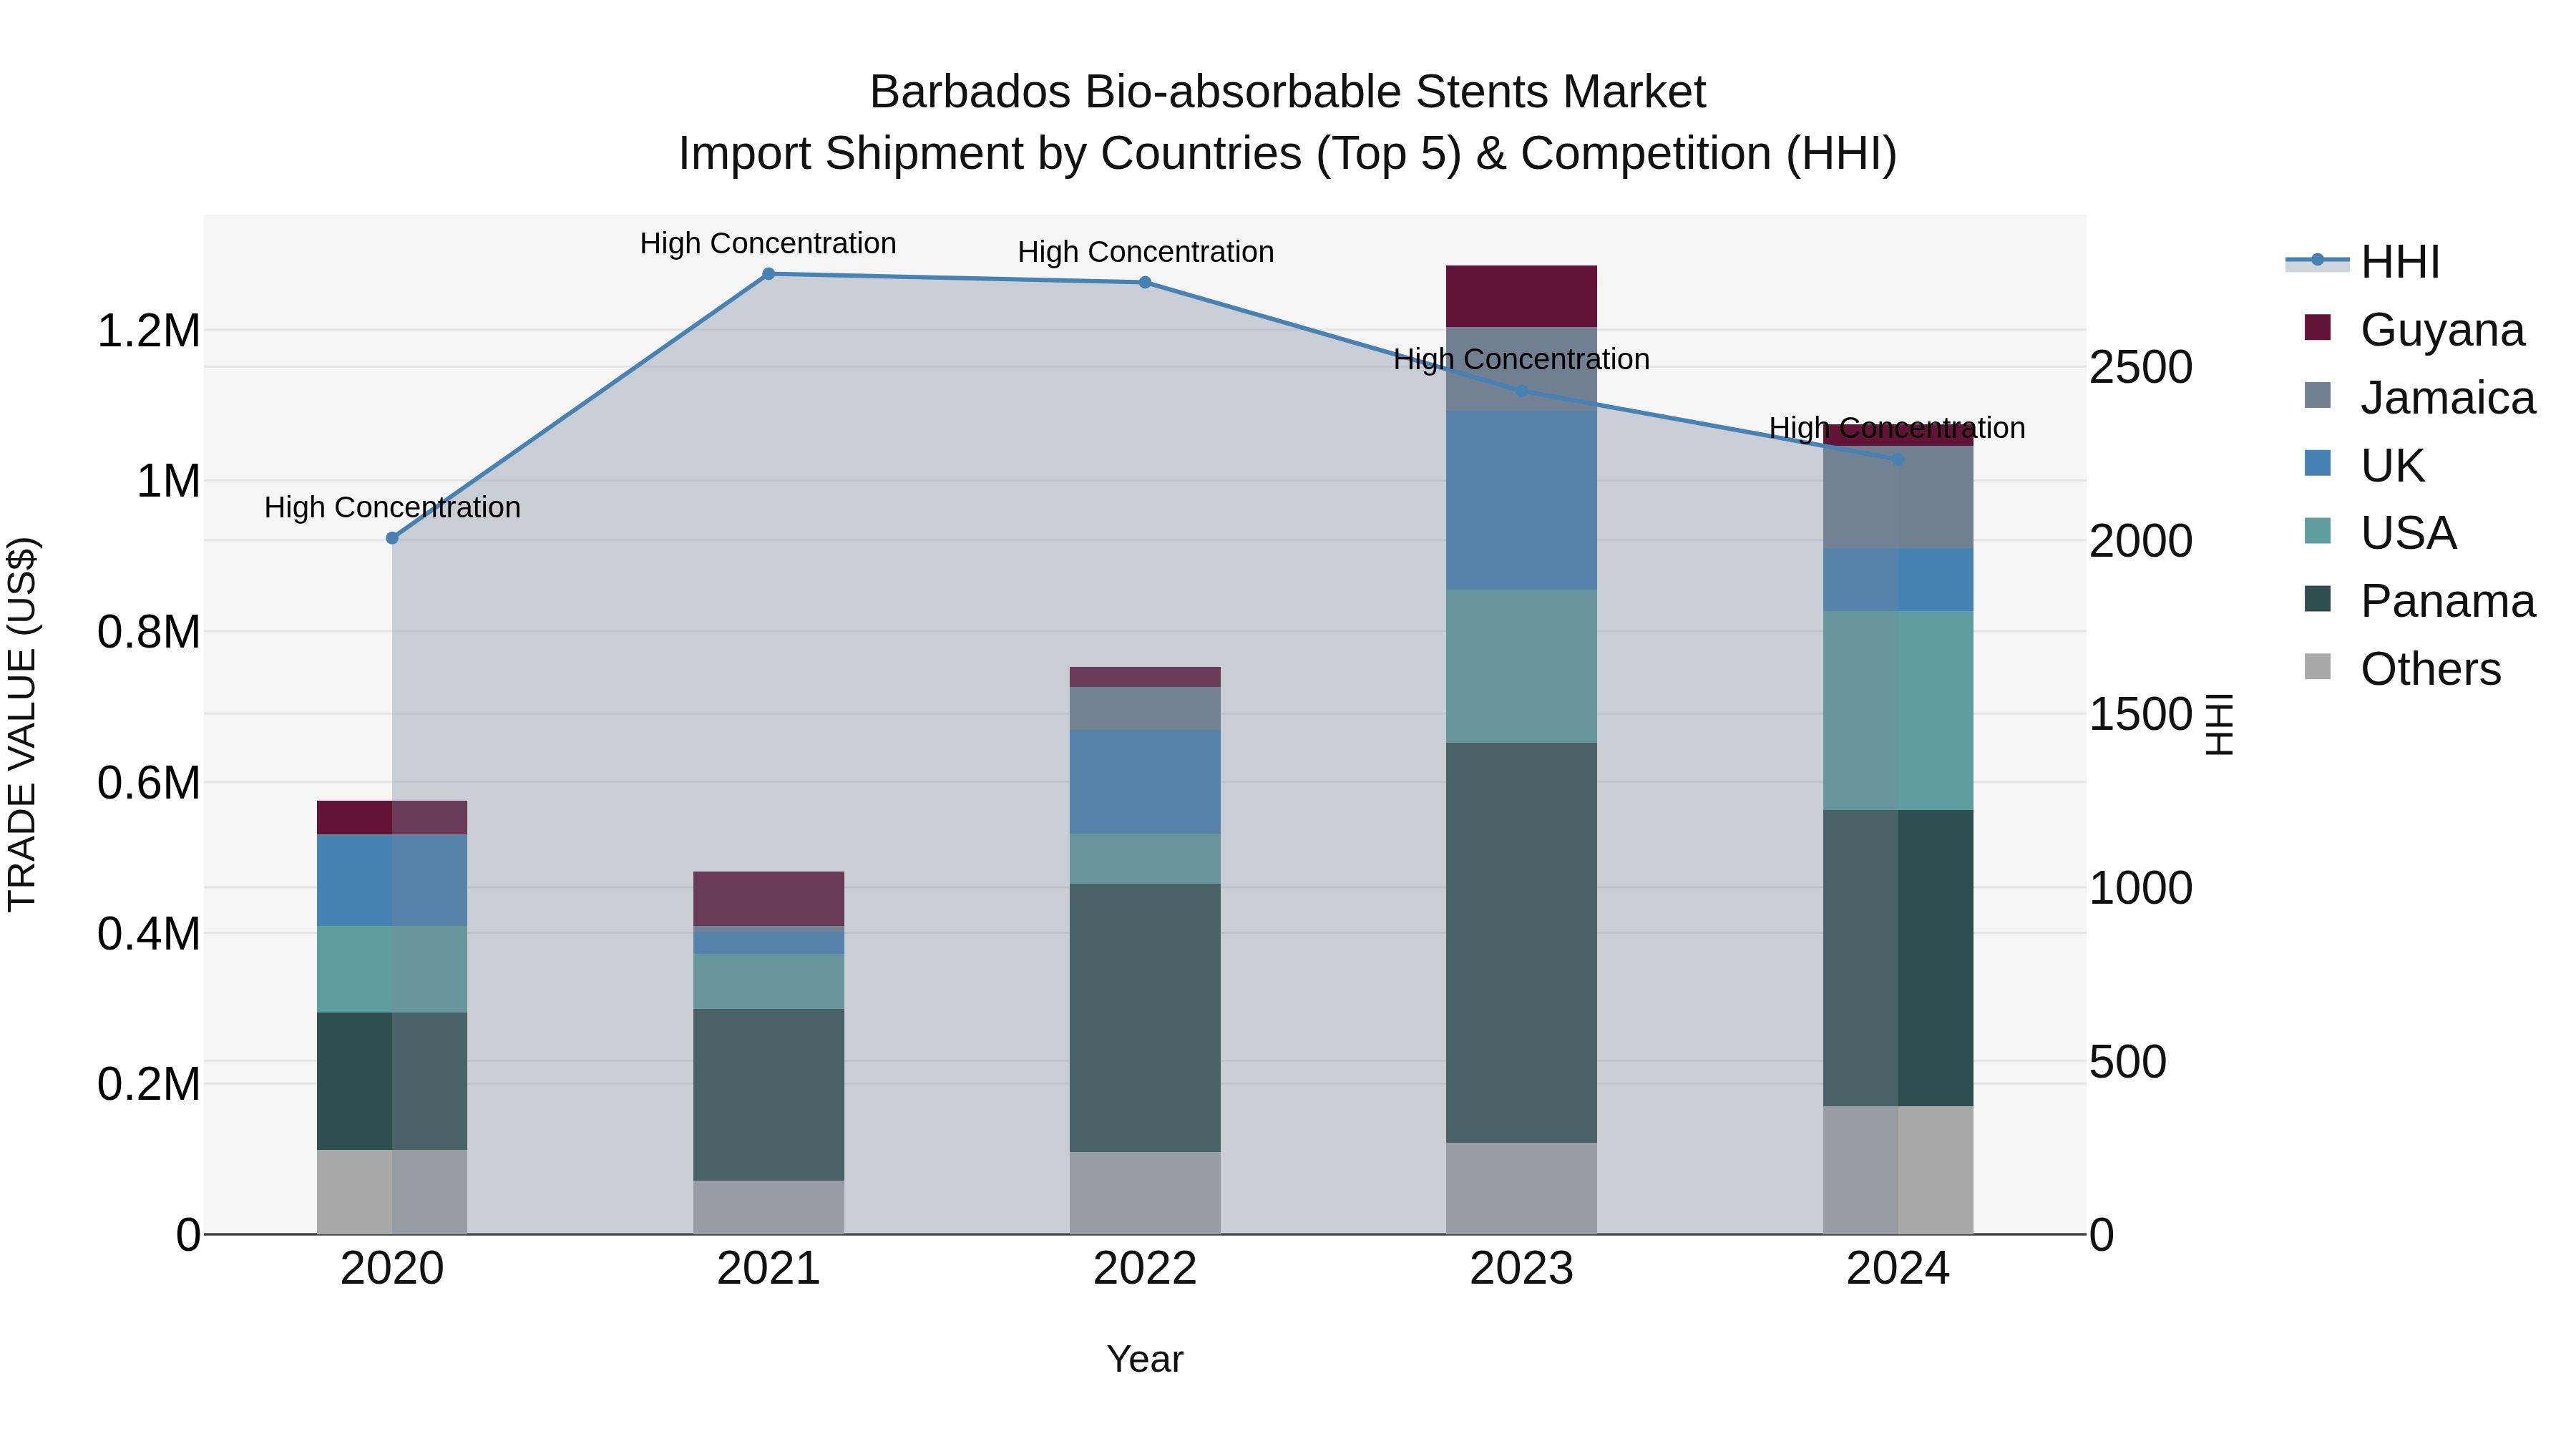Click the vertical HHI right axis title

2219,724
